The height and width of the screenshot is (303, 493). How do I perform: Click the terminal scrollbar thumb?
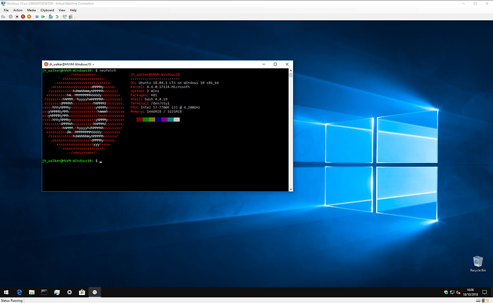tap(291, 75)
